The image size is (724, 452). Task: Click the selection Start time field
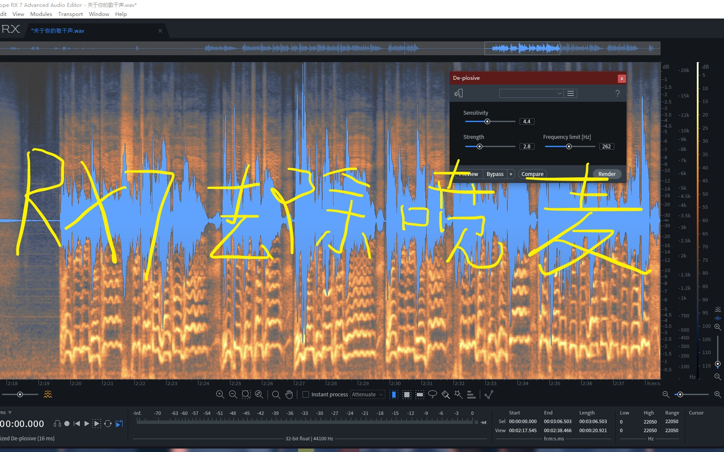[x=523, y=421]
